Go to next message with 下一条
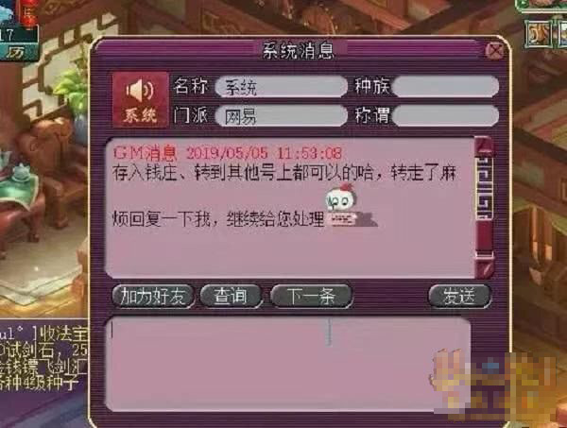Screen dimensions: 567x428 pyautogui.click(x=311, y=297)
